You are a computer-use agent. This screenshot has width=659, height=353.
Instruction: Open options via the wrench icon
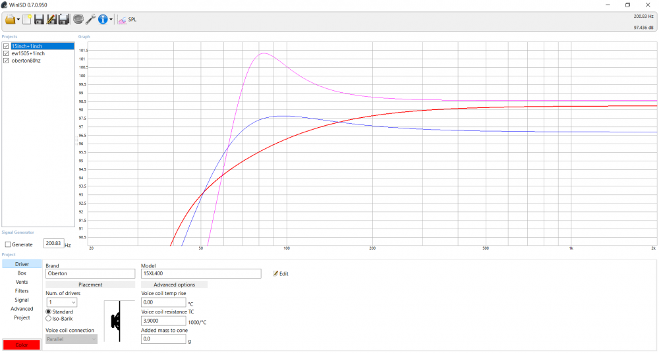90,19
